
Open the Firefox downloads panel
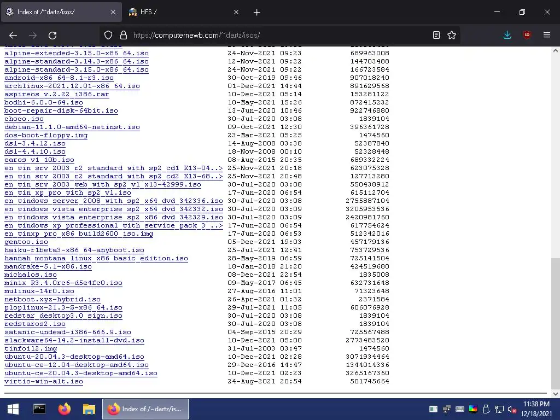507,35
